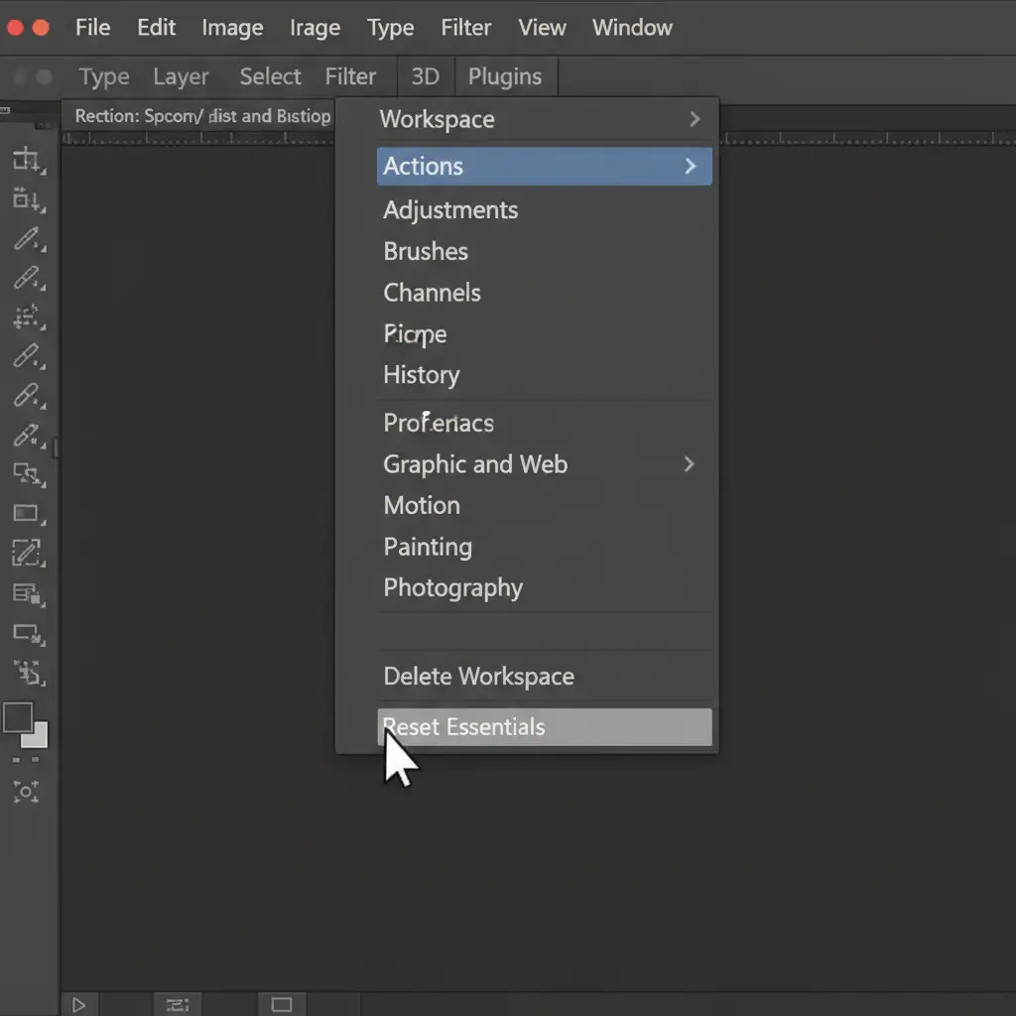Select the History menu entry
1016x1016 pixels.
(x=421, y=375)
